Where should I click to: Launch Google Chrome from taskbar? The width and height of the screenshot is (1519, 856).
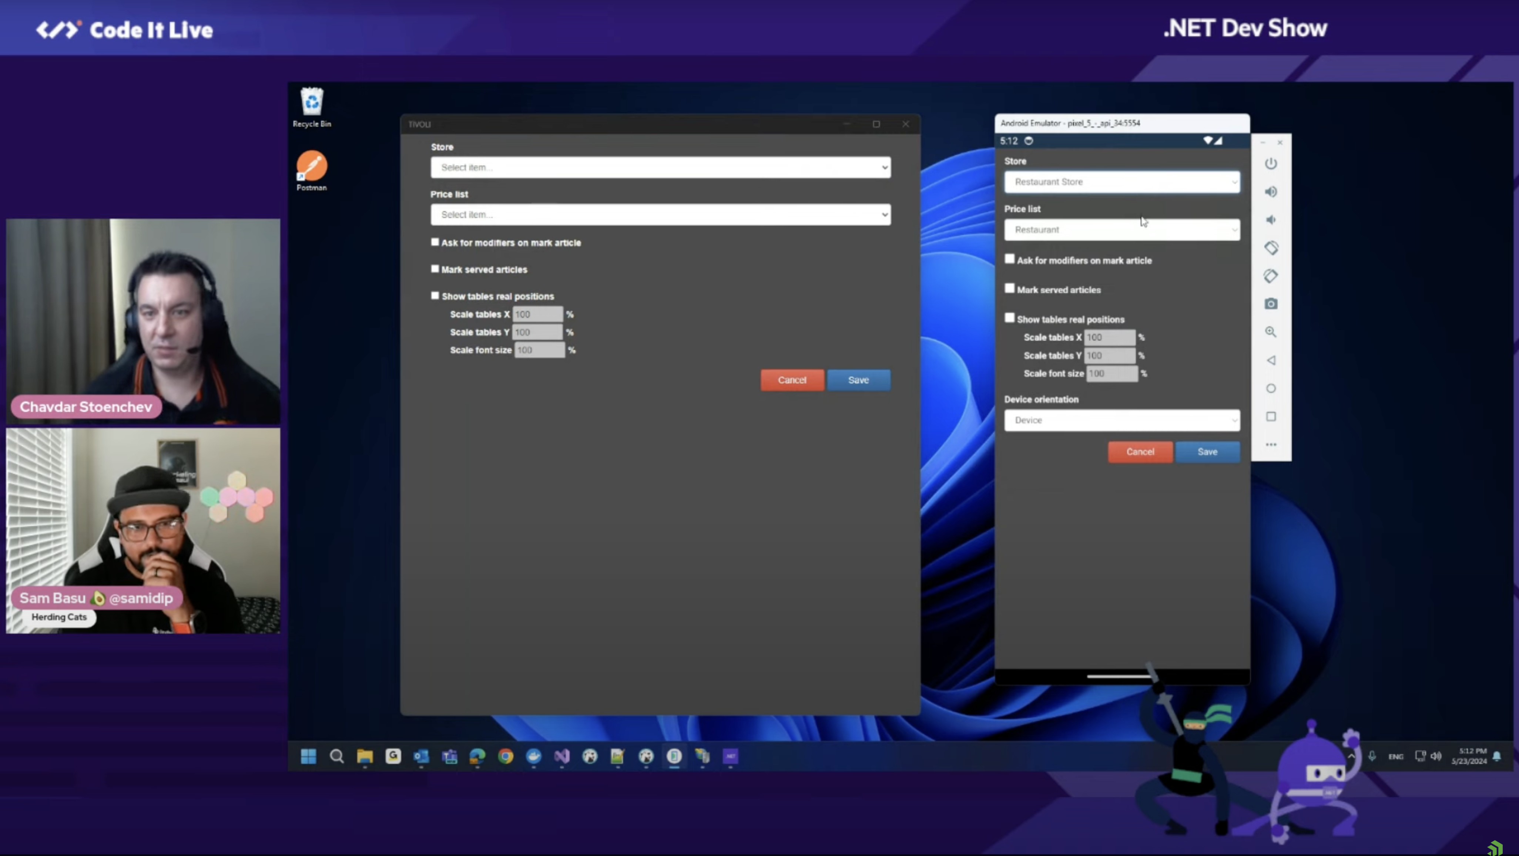coord(505,756)
